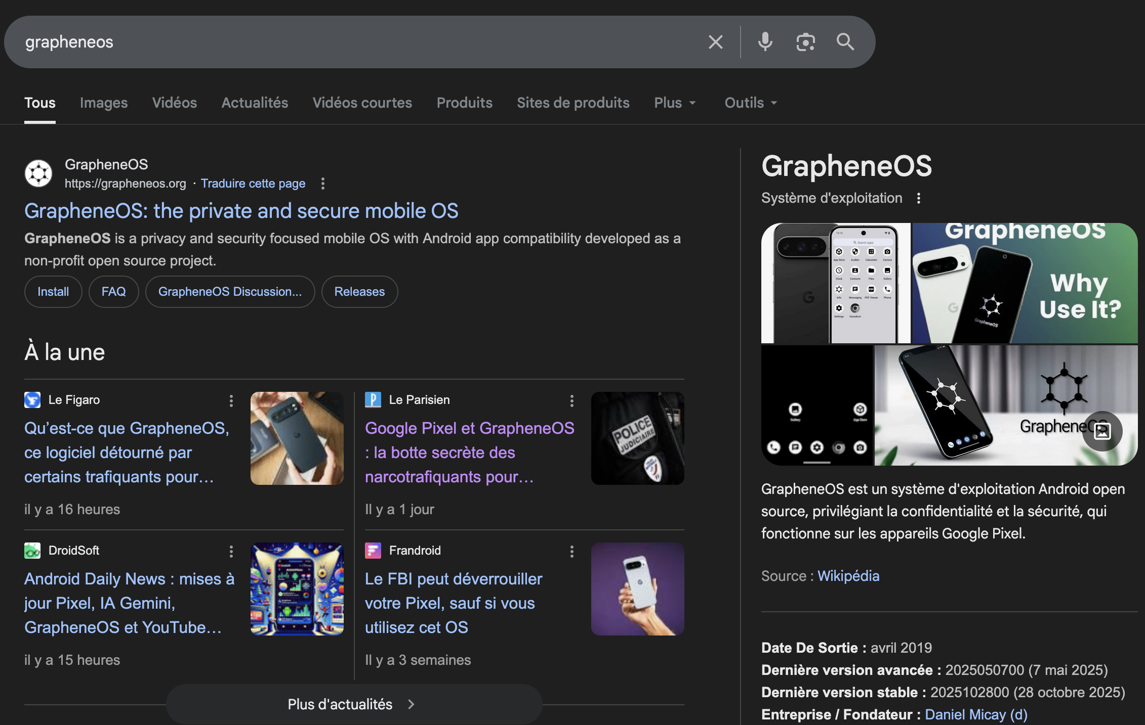Expand the Plus dropdown menu
The image size is (1145, 725).
tap(675, 103)
